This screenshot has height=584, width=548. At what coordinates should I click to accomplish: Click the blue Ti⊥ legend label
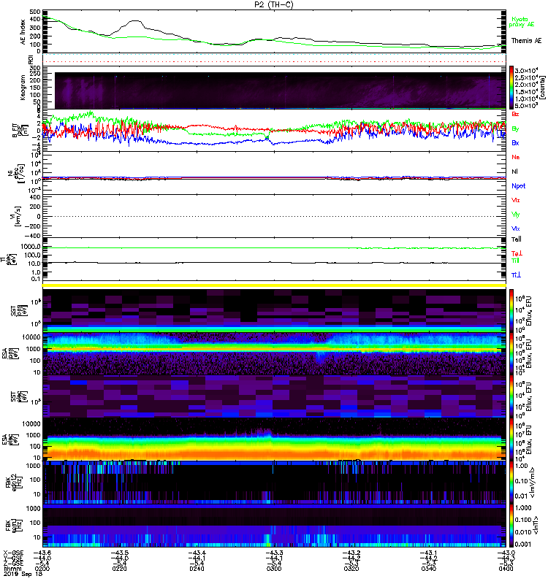coord(516,275)
